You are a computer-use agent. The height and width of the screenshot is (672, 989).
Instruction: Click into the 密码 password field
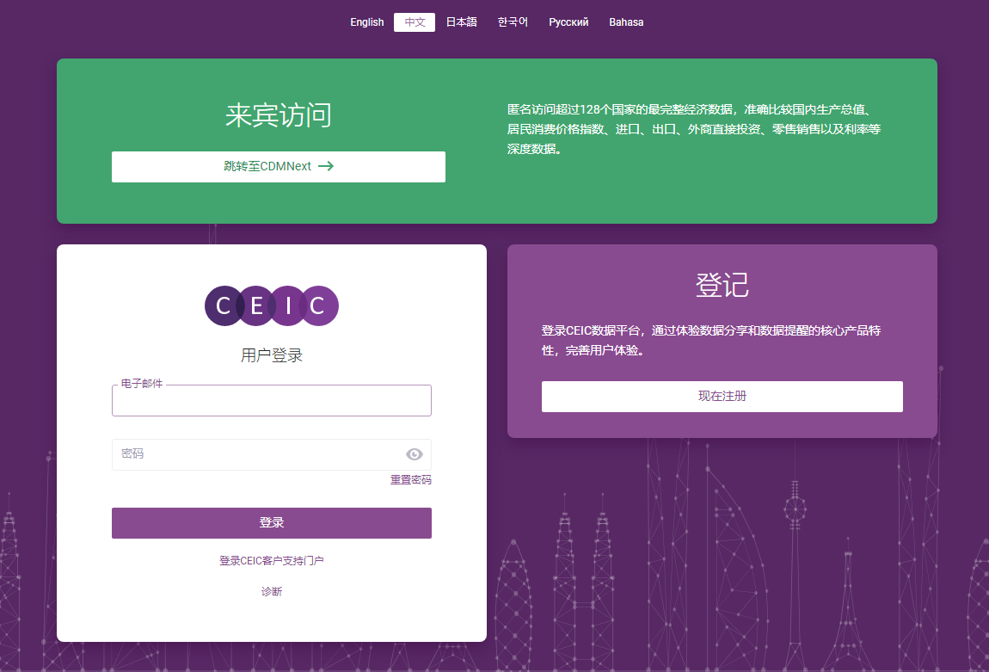258,454
